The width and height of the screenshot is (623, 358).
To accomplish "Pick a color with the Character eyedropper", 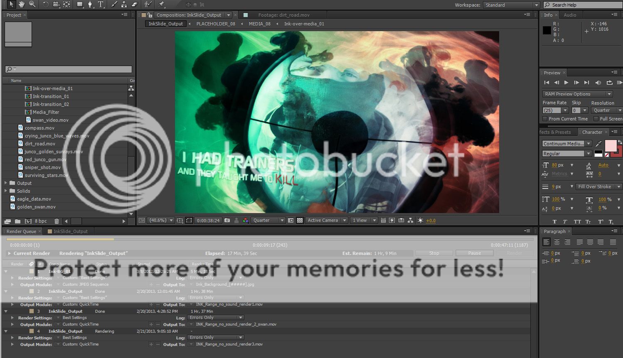I will coord(598,144).
